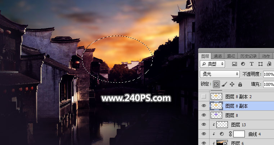Click clipping arrow on 图层 6

tap(214, 143)
